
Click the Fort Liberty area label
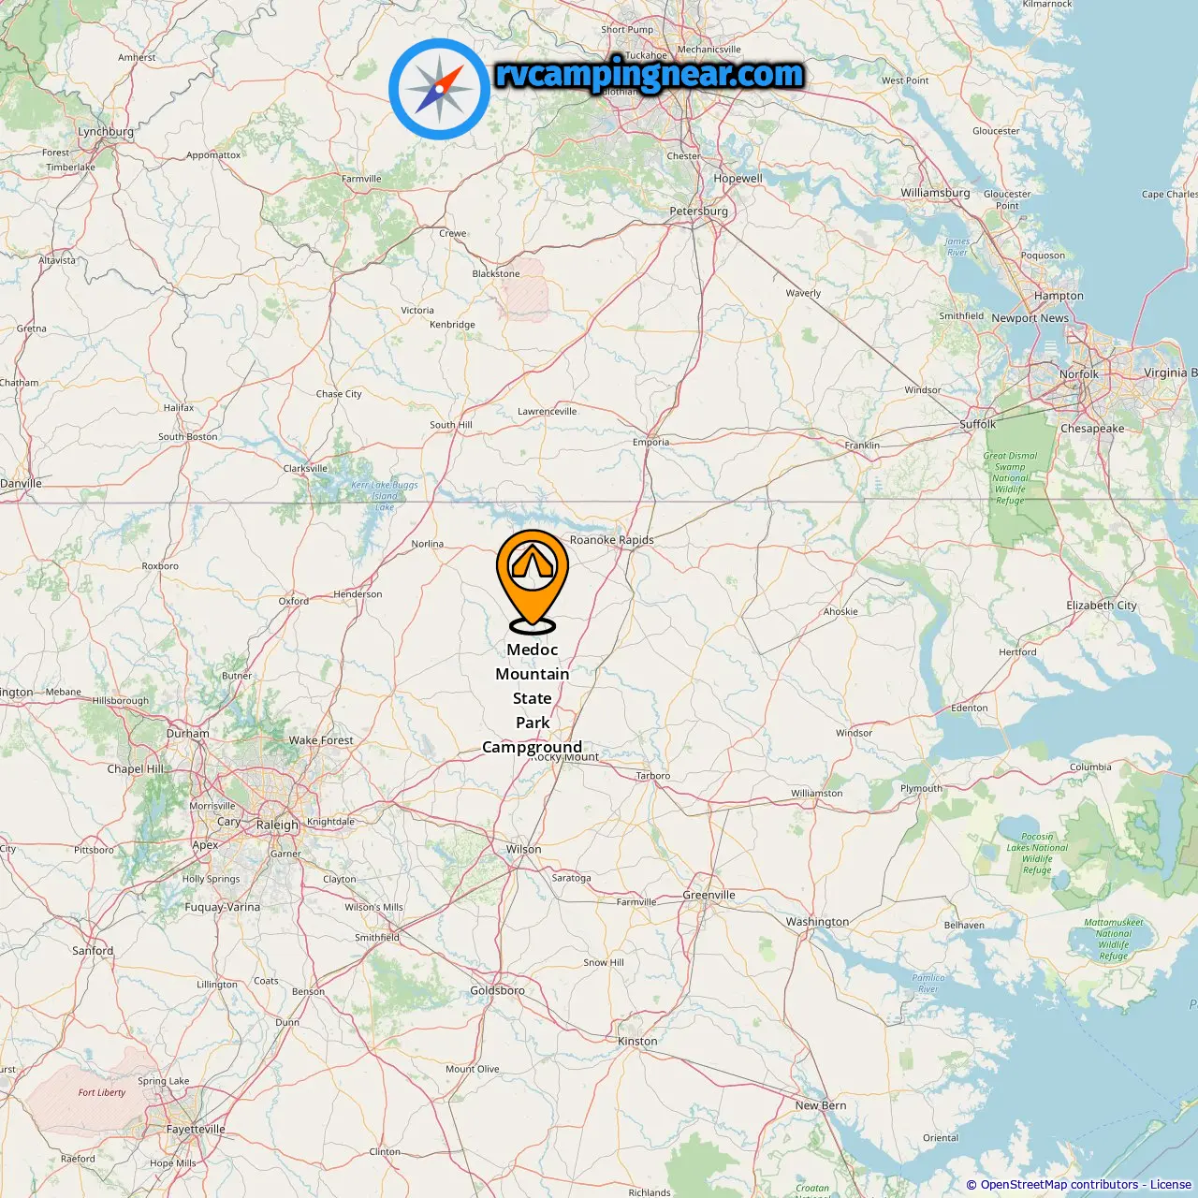pyautogui.click(x=101, y=1092)
